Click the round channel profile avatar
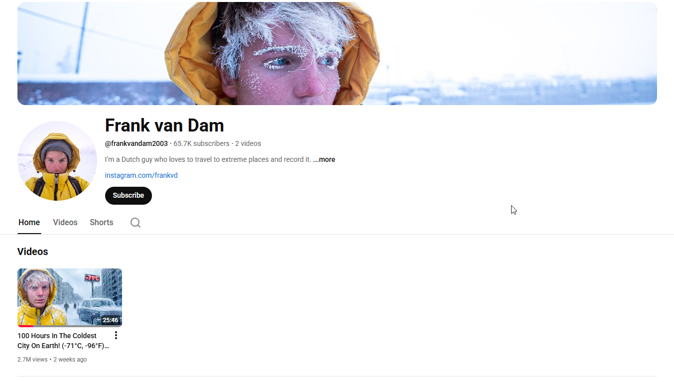 [57, 161]
